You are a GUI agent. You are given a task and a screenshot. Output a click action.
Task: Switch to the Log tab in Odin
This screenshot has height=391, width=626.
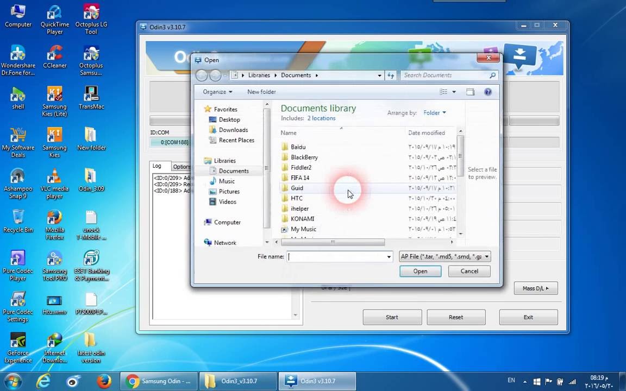[157, 166]
